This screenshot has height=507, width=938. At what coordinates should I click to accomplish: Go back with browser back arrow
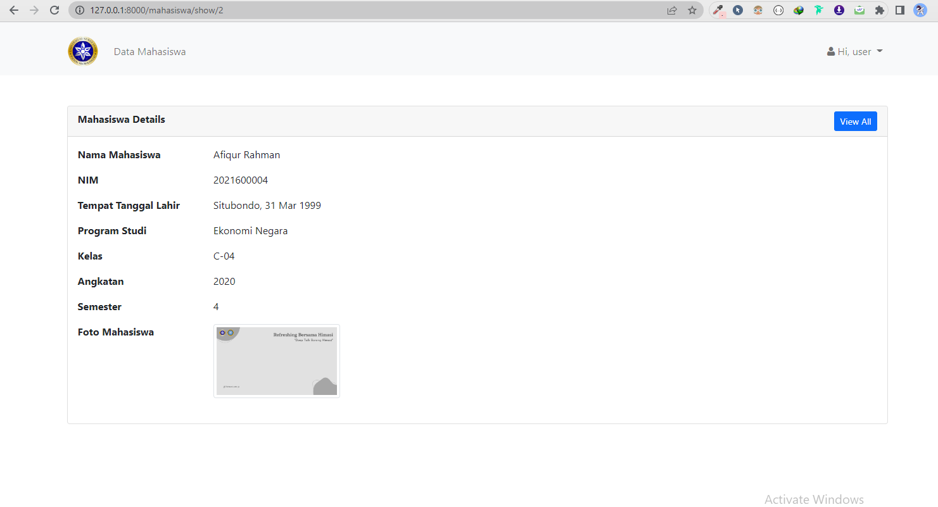pos(14,10)
